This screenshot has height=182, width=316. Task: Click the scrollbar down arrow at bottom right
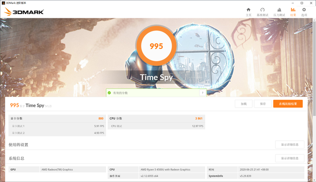[315, 181]
